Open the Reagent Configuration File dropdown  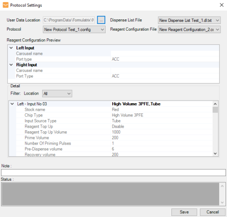pos(189,30)
